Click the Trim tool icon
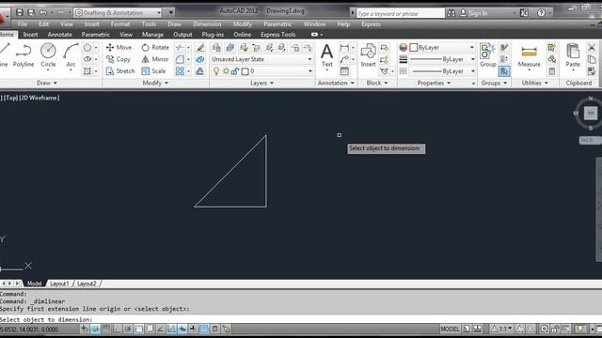 (180, 48)
